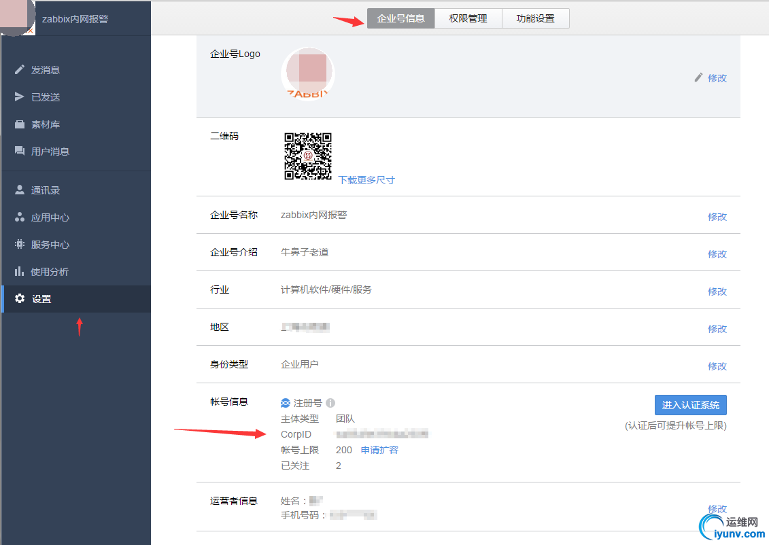Click the zabbix内网报警 title in the sidebar header
This screenshot has width=769, height=545.
click(75, 19)
